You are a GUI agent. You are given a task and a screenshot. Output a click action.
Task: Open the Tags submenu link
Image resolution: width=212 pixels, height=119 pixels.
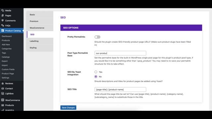tap(4, 53)
